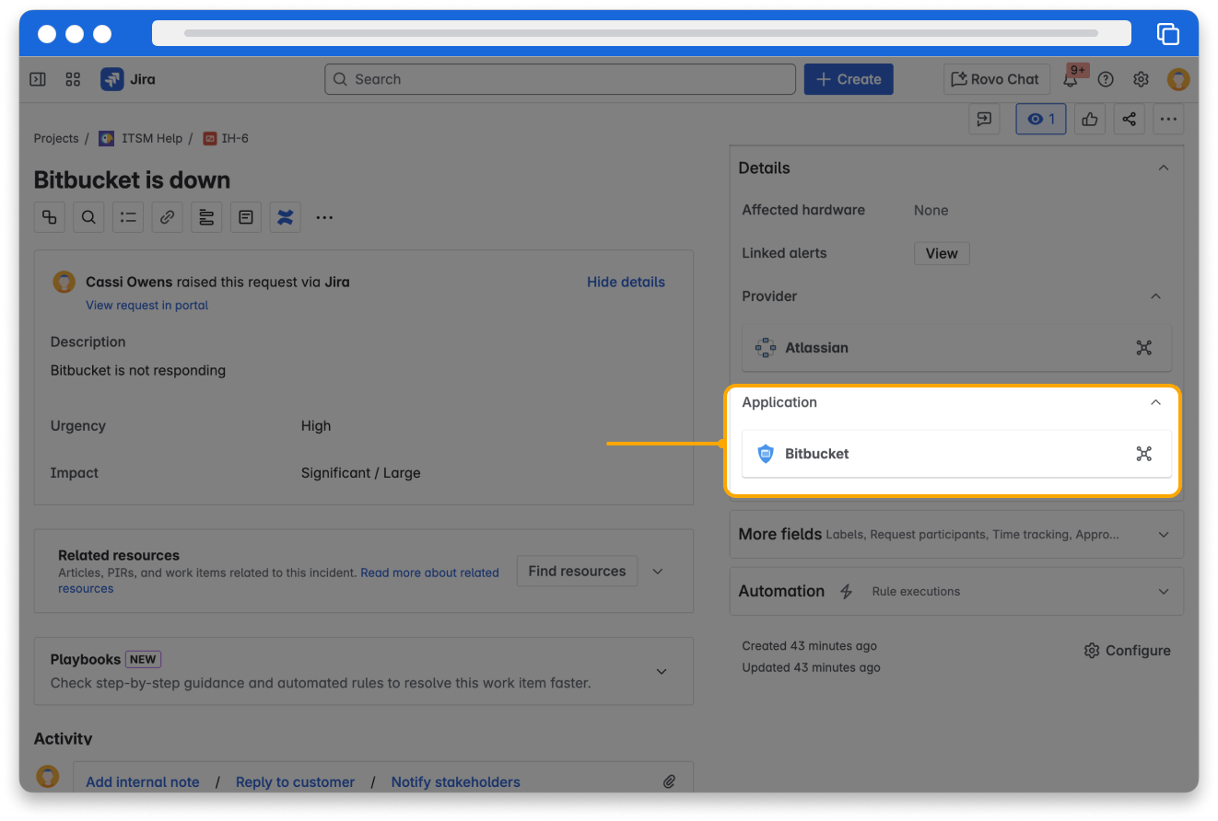Click the Find resources button
The height and width of the screenshot is (821, 1218).
click(577, 571)
